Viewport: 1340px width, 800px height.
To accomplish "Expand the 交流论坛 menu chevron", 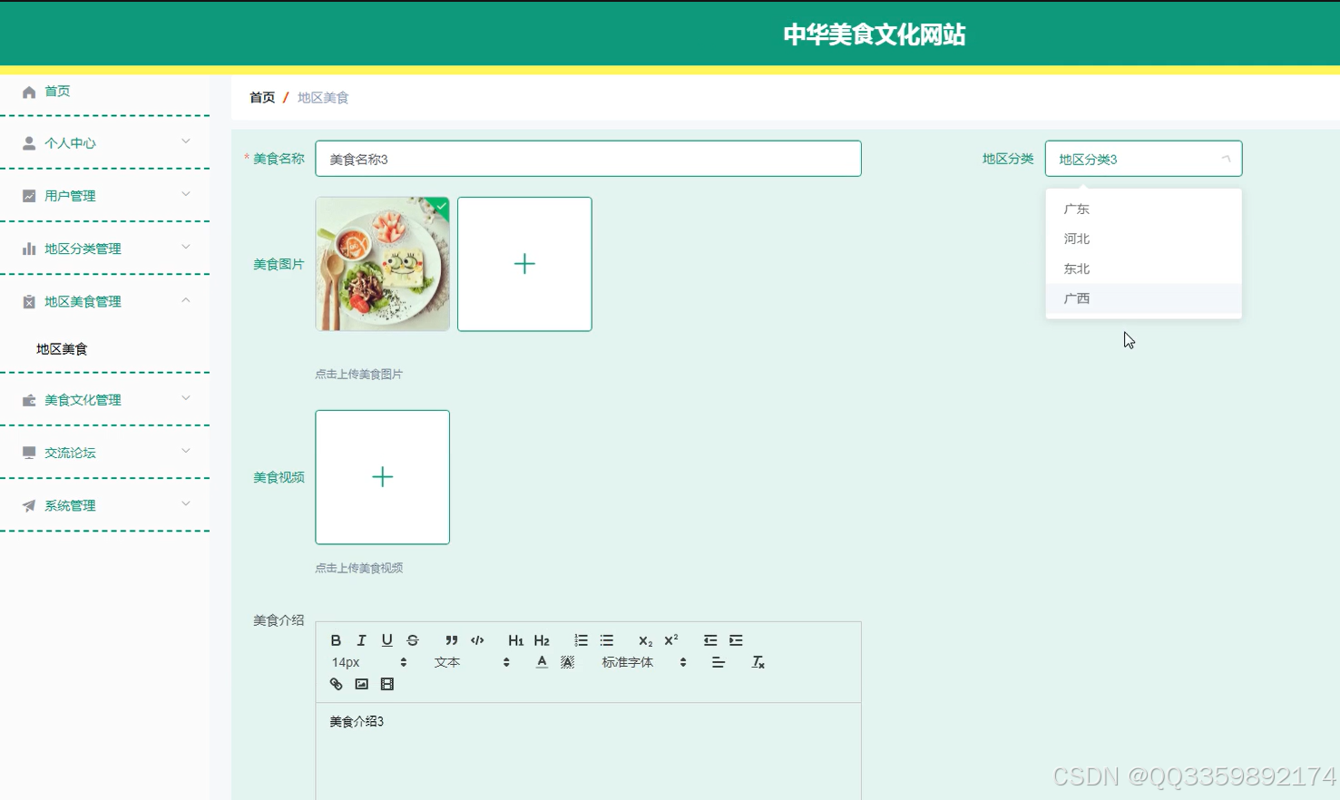I will pyautogui.click(x=186, y=451).
